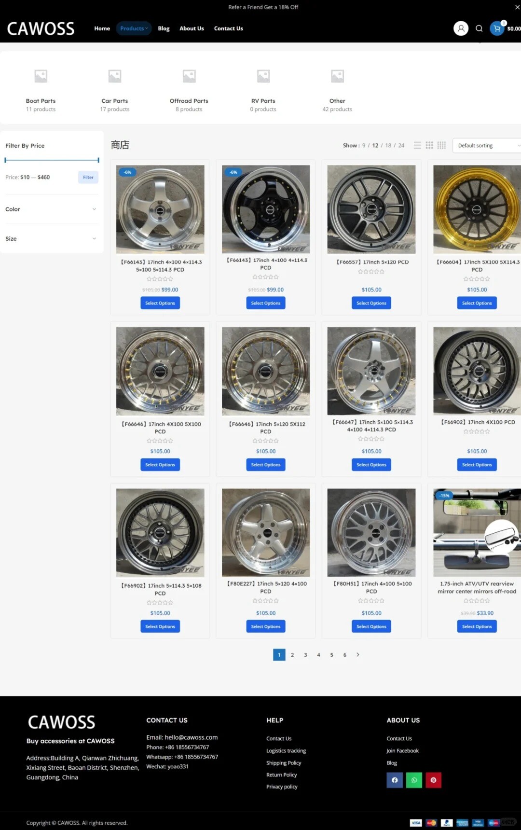Screen dimensions: 521x830
Task: Click the right handle of price slider
Action: 98,160
